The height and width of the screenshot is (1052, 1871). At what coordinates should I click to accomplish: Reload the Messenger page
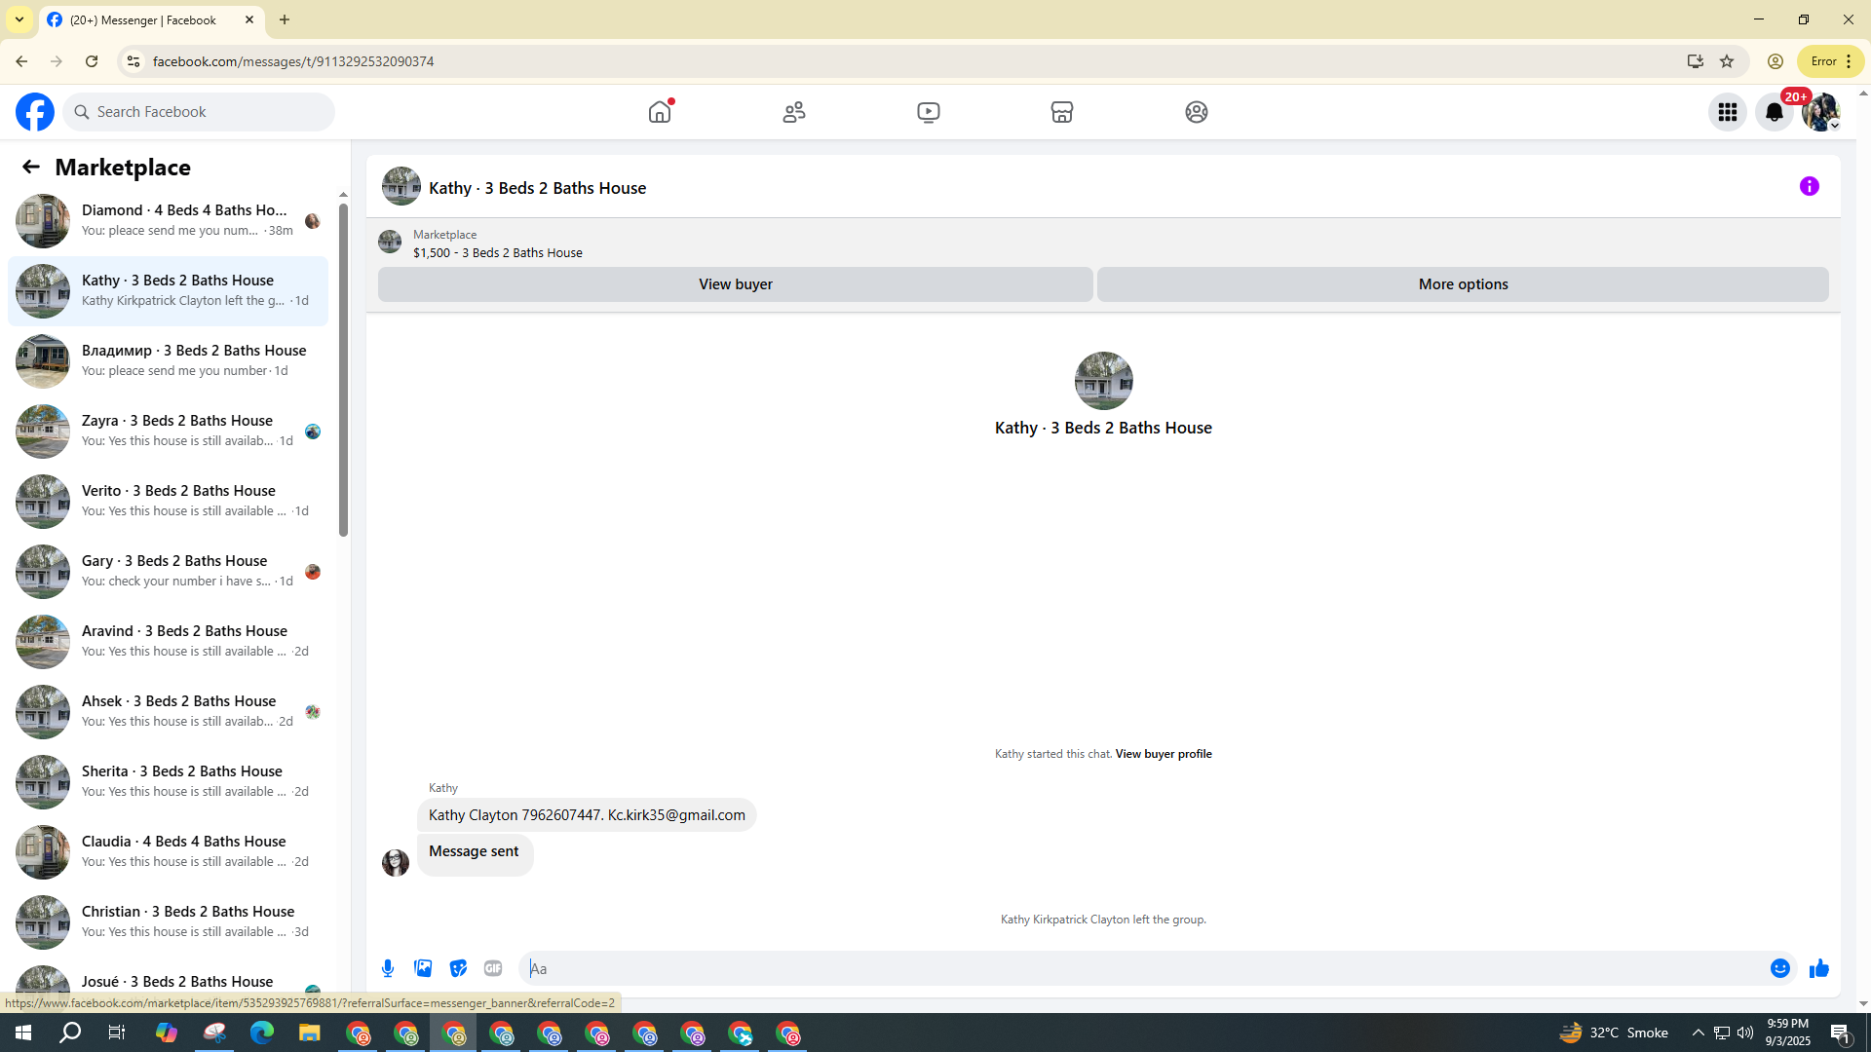pos(92,61)
